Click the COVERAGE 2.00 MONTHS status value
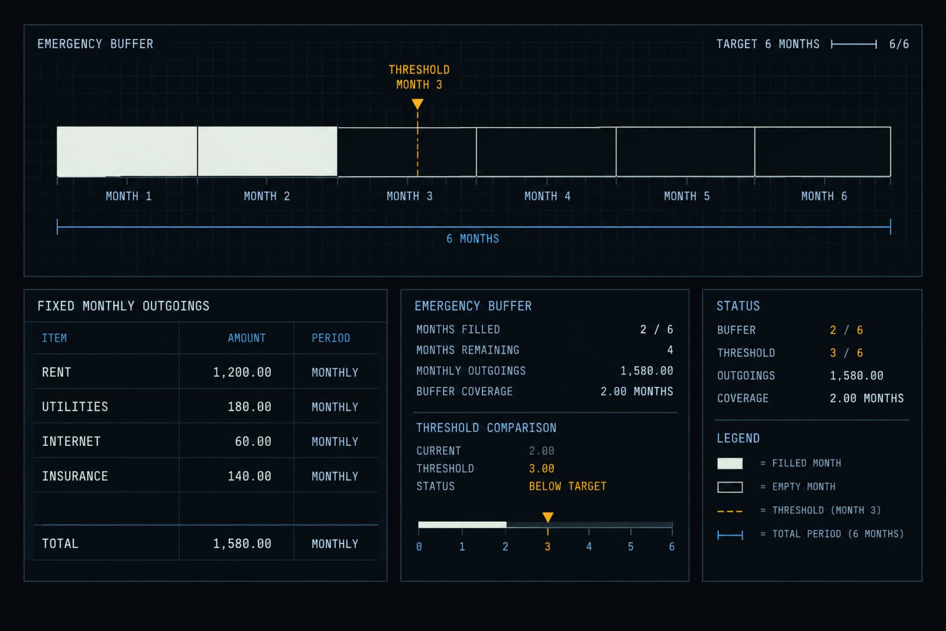946x631 pixels. [867, 399]
